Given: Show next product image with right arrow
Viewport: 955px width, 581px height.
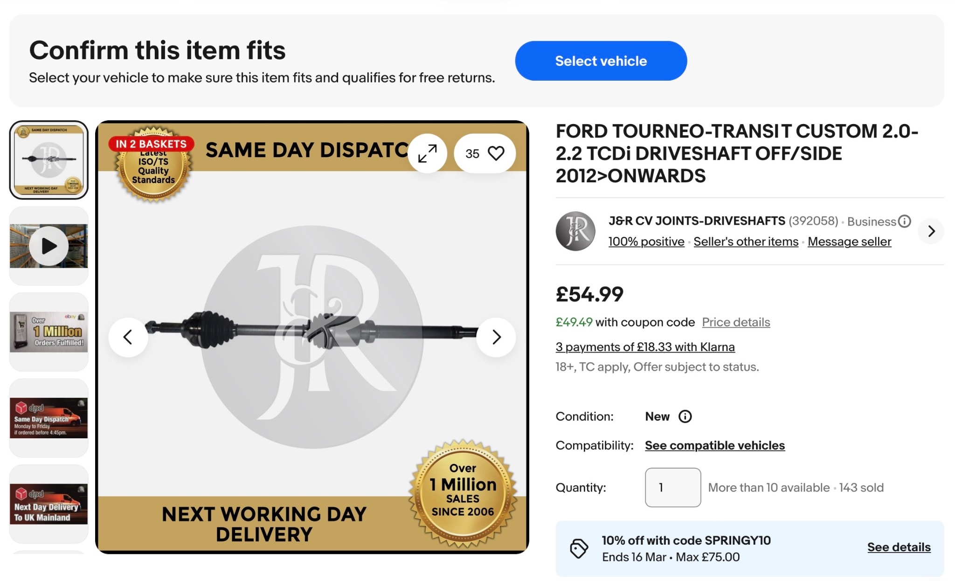Looking at the screenshot, I should coord(496,337).
